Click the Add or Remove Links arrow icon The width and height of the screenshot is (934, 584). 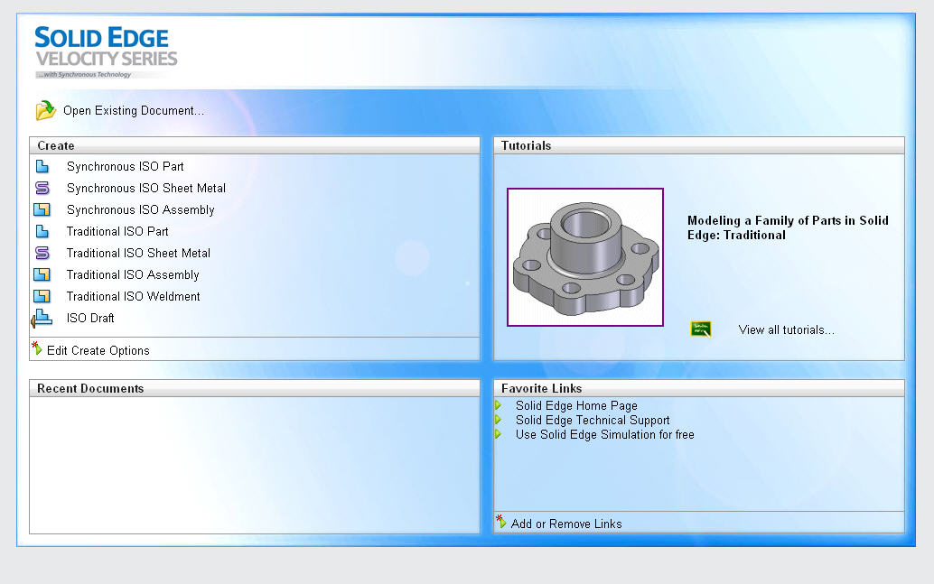(501, 522)
